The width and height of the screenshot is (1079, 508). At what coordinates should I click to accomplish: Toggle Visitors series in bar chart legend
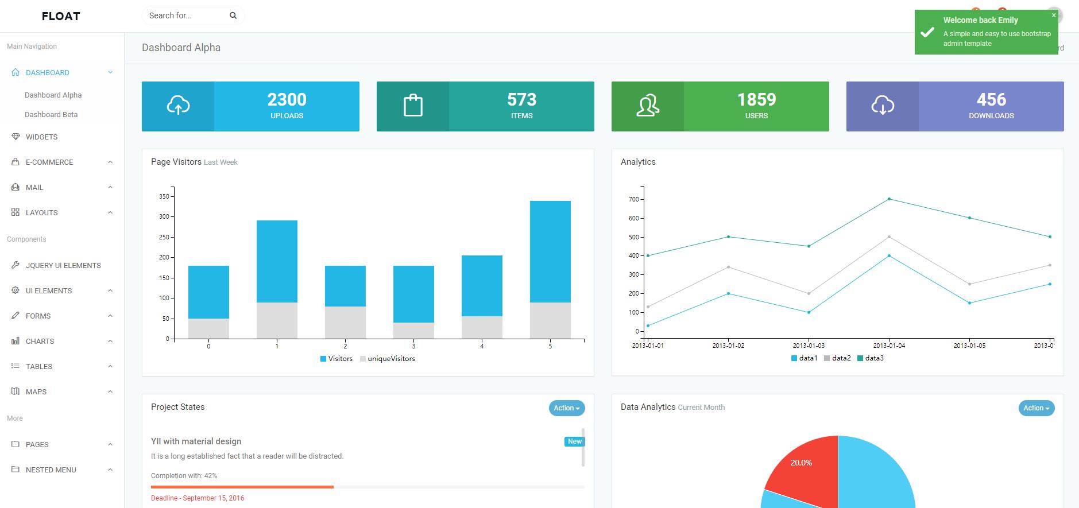click(x=337, y=359)
